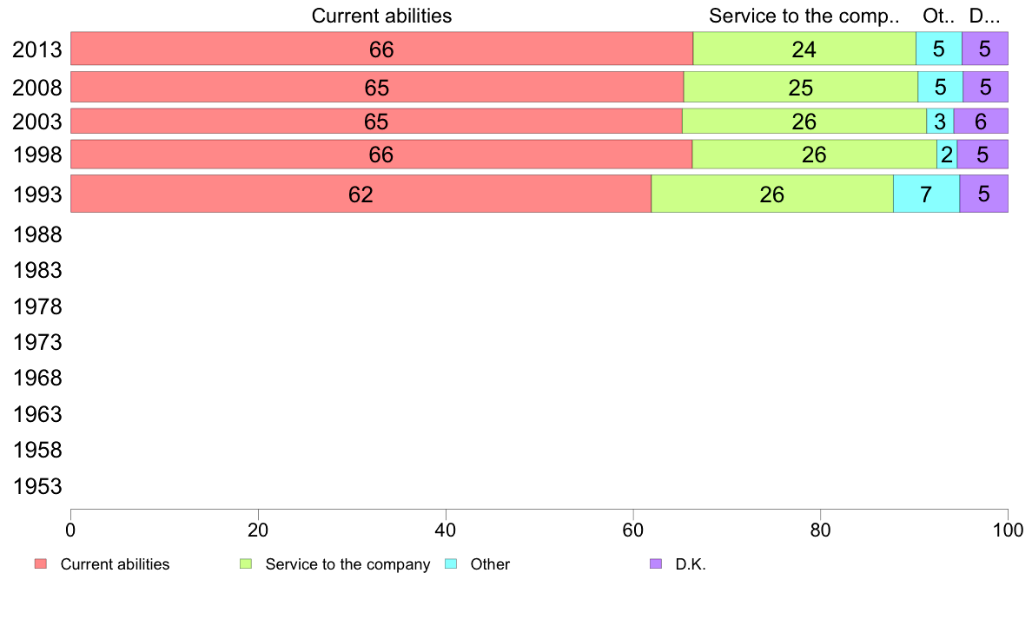The height and width of the screenshot is (639, 1032).
Task: Click the 1998 green segment showing 26
Action: [x=815, y=154]
